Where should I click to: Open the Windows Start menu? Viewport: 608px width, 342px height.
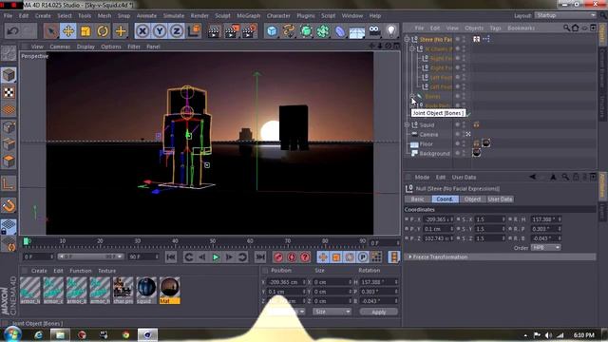[12, 334]
